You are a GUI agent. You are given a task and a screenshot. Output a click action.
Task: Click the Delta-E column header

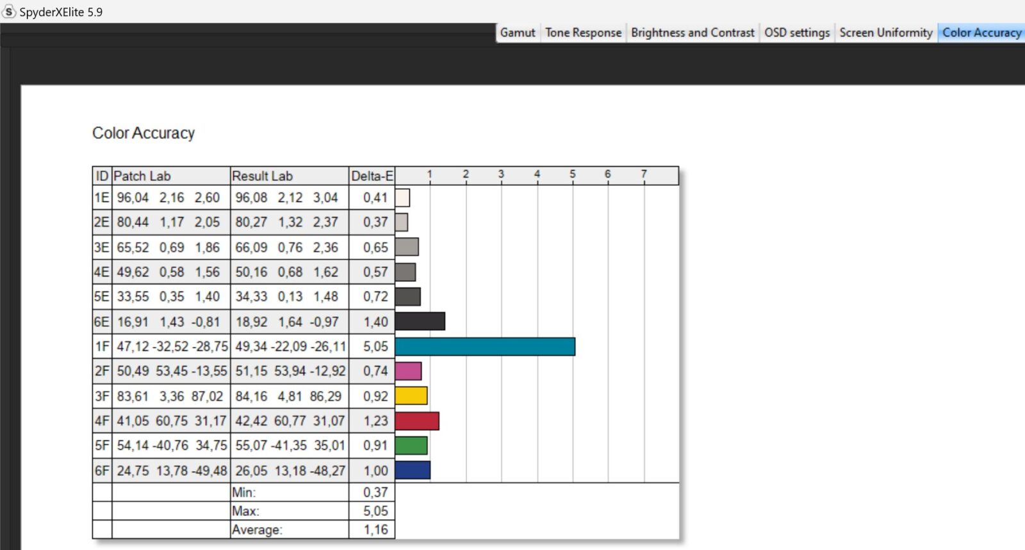coord(372,176)
